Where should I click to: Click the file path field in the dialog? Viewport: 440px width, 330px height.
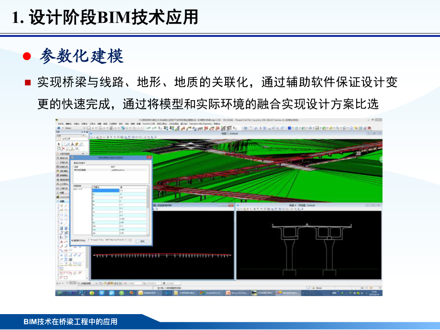coord(107,240)
